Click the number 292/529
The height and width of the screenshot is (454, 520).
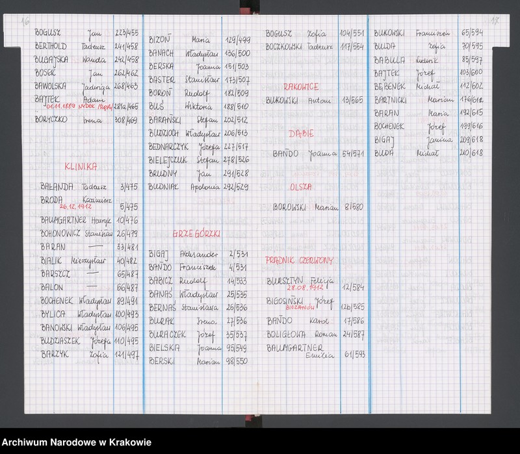click(x=236, y=187)
